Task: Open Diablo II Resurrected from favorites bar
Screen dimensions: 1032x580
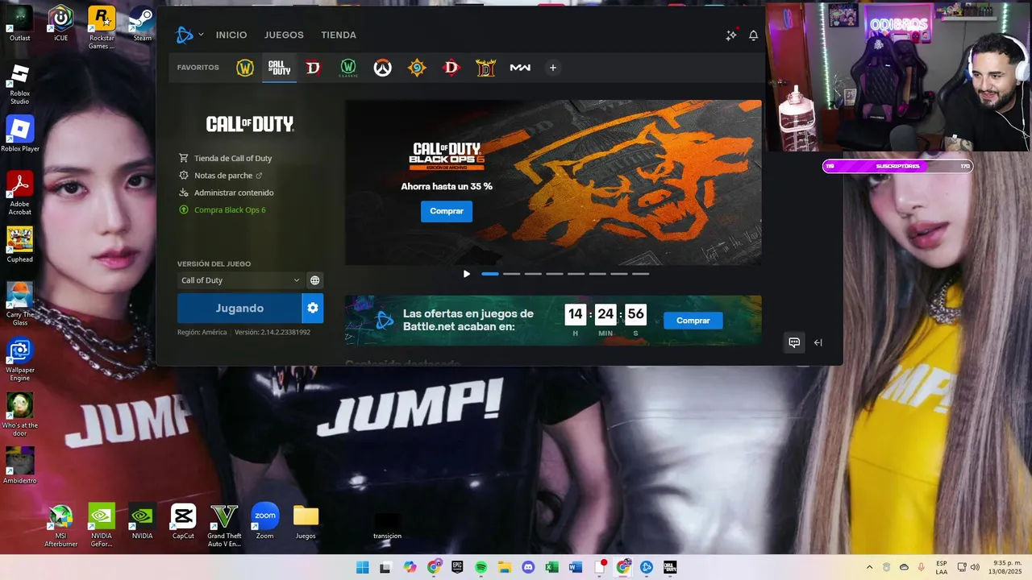Action: pos(485,68)
